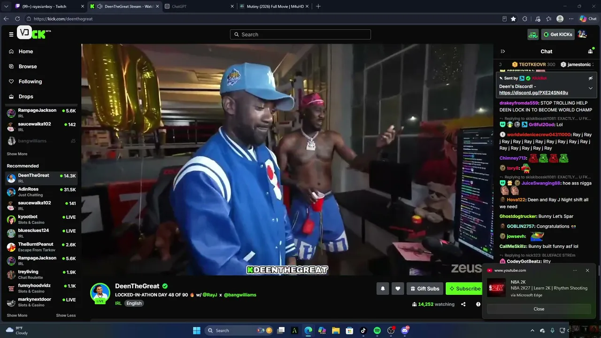Viewport: 601px width, 338px height.
Task: Switch to the Mutiny (2026) movie tab
Action: 273,7
